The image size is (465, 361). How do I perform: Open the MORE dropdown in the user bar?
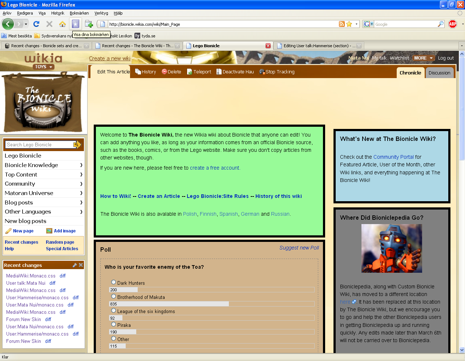423,58
